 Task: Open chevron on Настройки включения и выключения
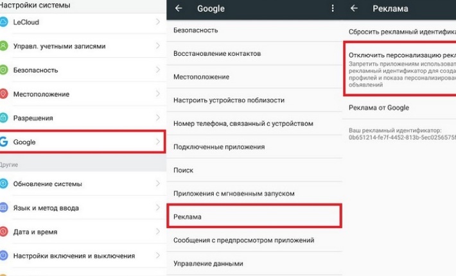pos(158,255)
